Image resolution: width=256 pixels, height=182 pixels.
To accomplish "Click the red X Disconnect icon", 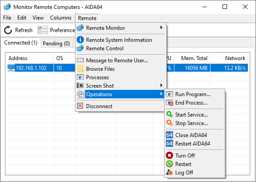I will point(80,106).
